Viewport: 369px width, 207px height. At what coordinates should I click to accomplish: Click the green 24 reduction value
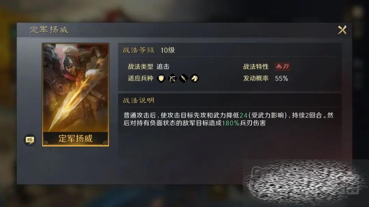click(244, 115)
